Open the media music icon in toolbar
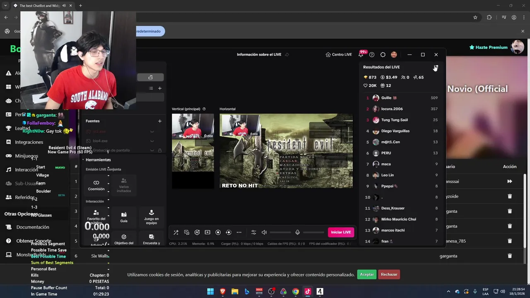This screenshot has width=530, height=298. (187, 232)
